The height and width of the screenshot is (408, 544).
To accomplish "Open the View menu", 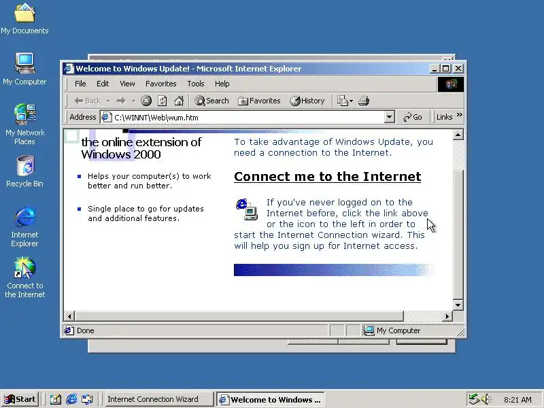I will click(x=127, y=84).
